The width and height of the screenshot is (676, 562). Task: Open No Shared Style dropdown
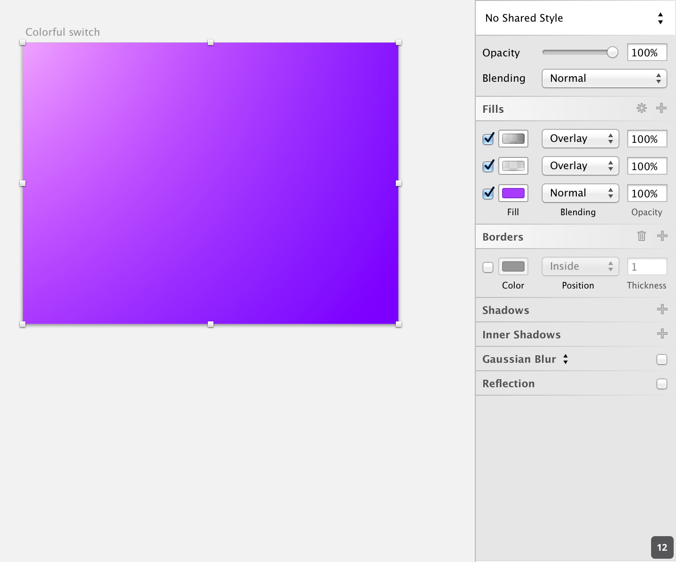click(x=575, y=18)
